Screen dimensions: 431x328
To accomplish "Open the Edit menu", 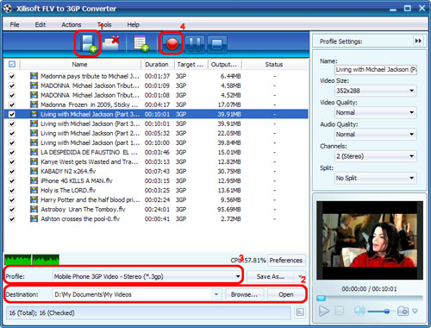I will (x=41, y=24).
